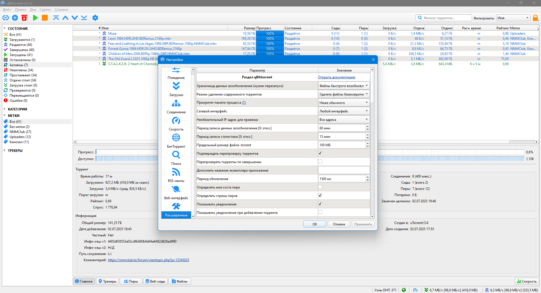Click the memory priority (?) help link
The height and width of the screenshot is (293, 541).
244,103
